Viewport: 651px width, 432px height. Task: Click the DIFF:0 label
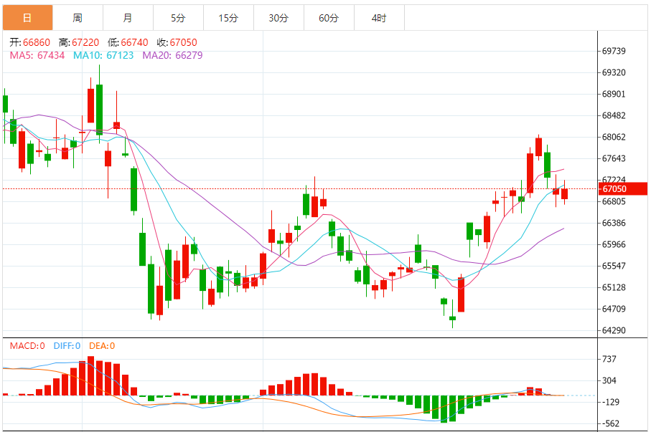(67, 346)
